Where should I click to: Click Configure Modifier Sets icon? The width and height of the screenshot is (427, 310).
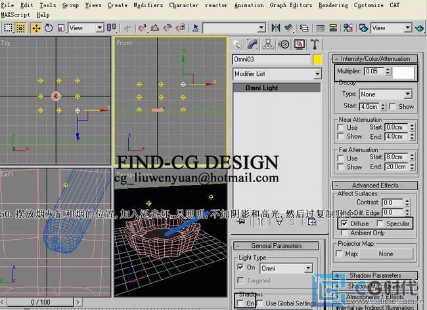click(x=311, y=222)
